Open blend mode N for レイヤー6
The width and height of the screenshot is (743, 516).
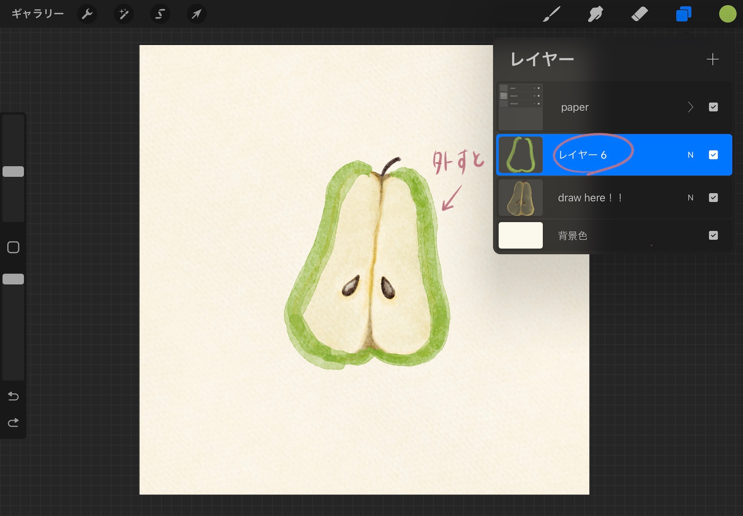690,155
